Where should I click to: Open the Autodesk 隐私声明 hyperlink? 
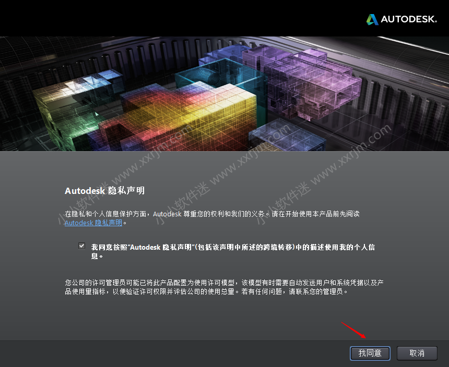click(93, 223)
